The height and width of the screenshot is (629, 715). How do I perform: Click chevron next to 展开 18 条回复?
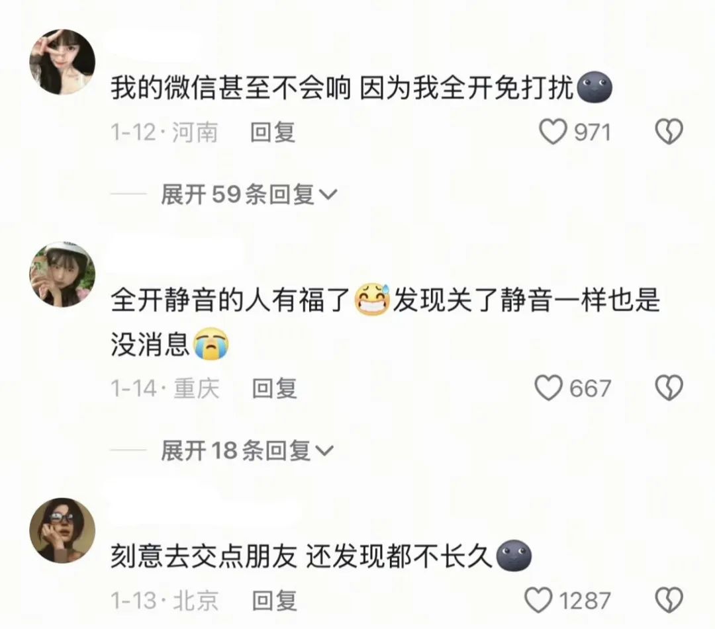click(324, 451)
